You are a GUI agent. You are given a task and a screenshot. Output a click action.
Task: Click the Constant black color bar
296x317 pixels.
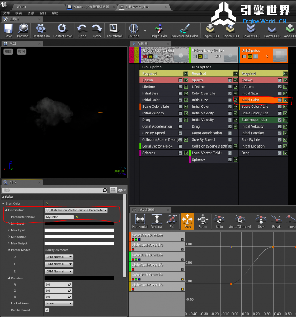pyautogui.click(x=79, y=278)
